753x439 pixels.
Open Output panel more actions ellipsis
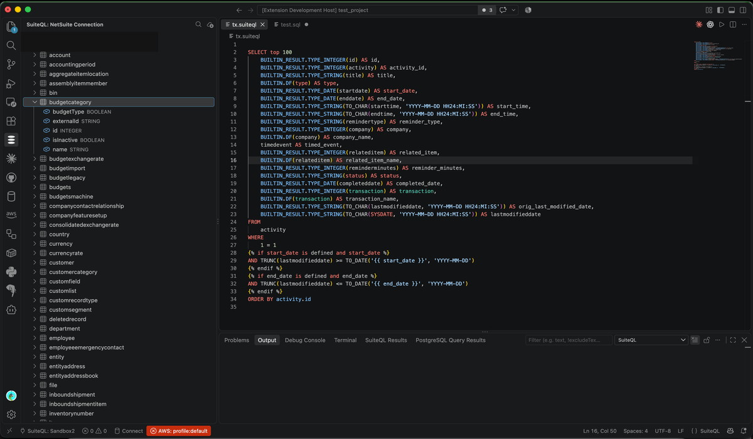[x=718, y=340]
